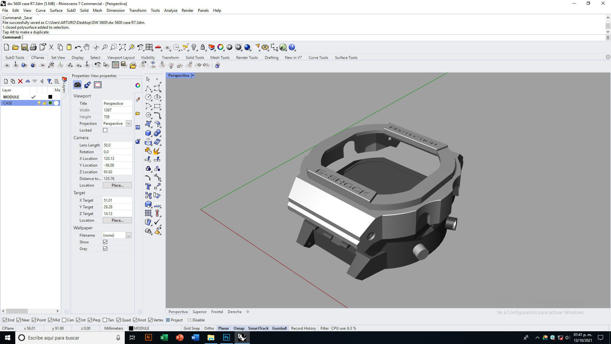Click the layer filter funnel icon
Image resolution: width=611 pixels, height=344 pixels.
[x=49, y=81]
